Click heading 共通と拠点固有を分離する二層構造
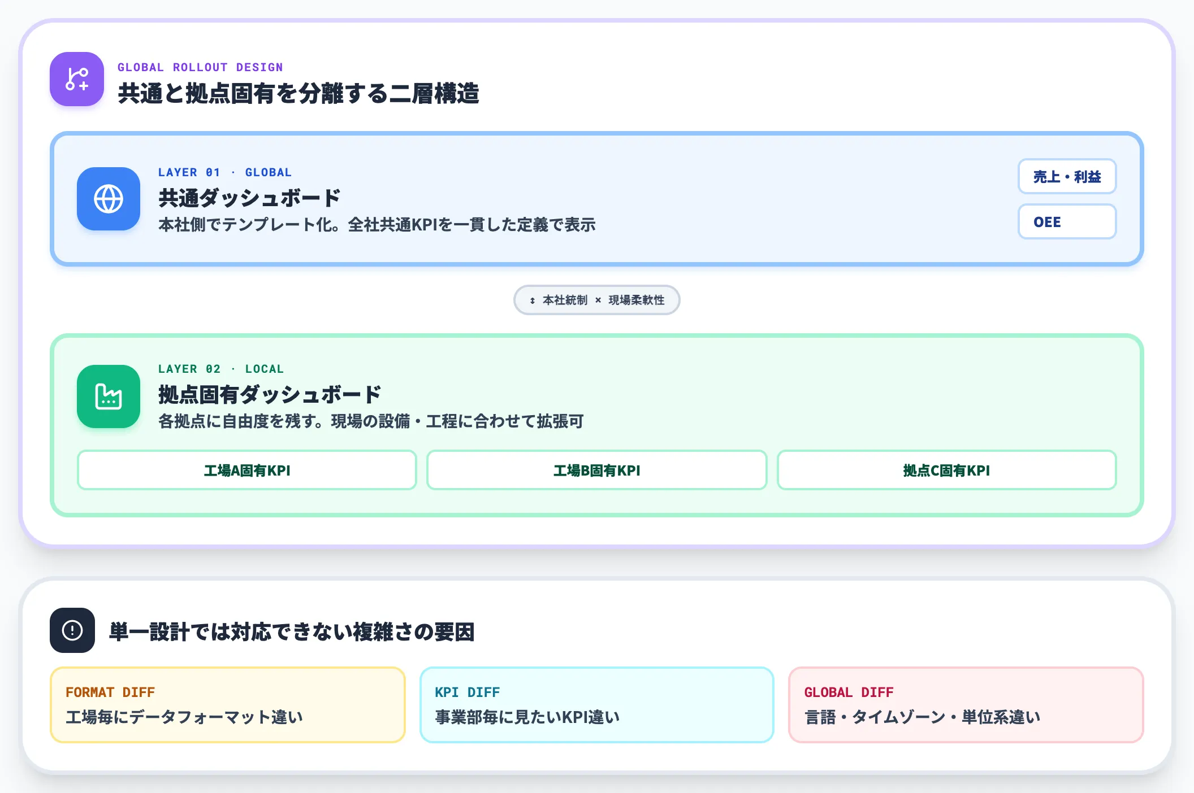The height and width of the screenshot is (793, 1194). [298, 93]
